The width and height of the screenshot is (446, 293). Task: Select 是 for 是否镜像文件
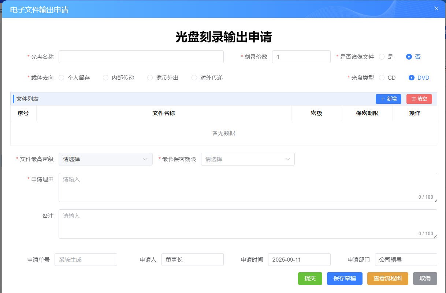(x=382, y=57)
